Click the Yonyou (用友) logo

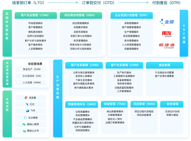pos(167,34)
